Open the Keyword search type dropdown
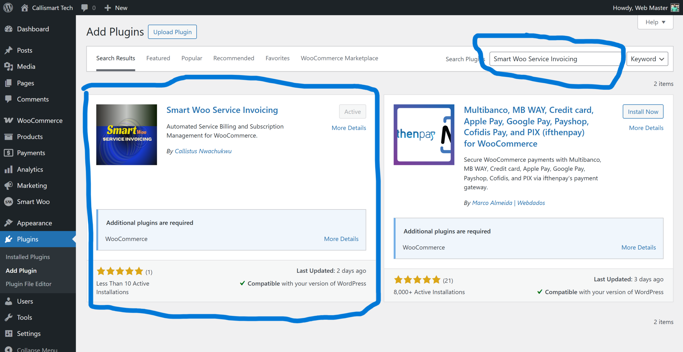Screen dimensions: 683x352 point(647,59)
